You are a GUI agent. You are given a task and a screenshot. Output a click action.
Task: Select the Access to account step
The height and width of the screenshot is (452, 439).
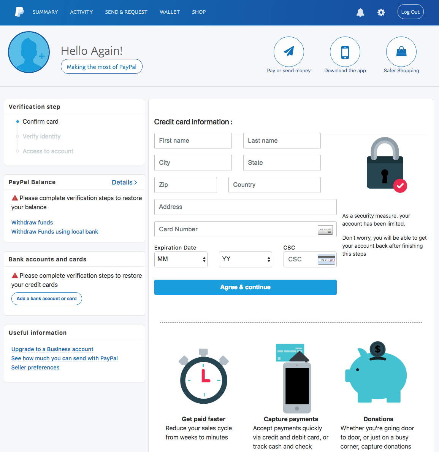[48, 151]
